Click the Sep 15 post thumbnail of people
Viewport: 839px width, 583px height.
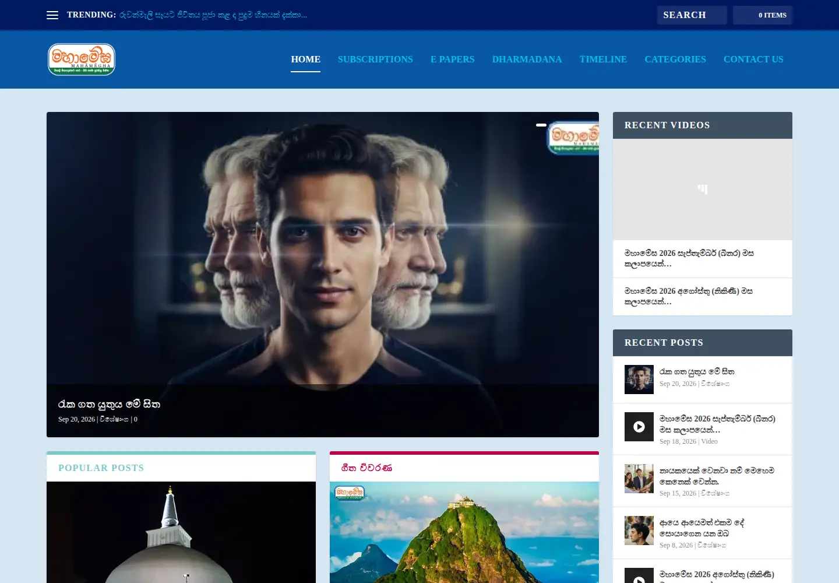639,479
